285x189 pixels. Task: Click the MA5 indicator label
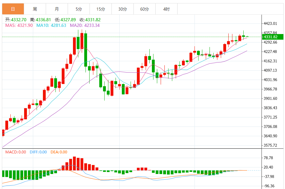(19, 25)
